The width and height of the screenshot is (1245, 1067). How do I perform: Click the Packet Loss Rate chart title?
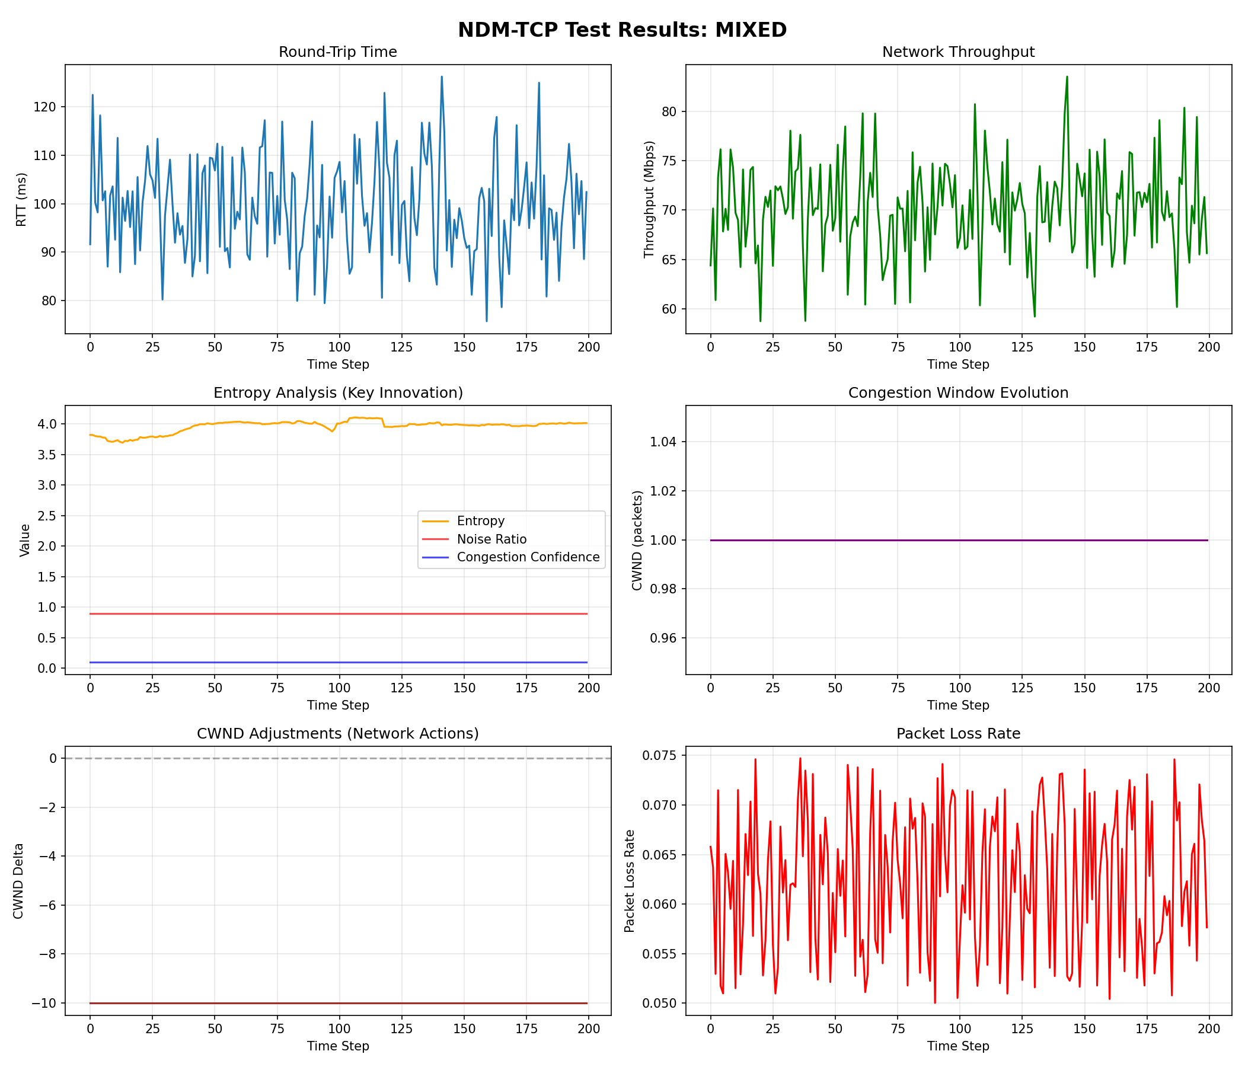tap(958, 734)
